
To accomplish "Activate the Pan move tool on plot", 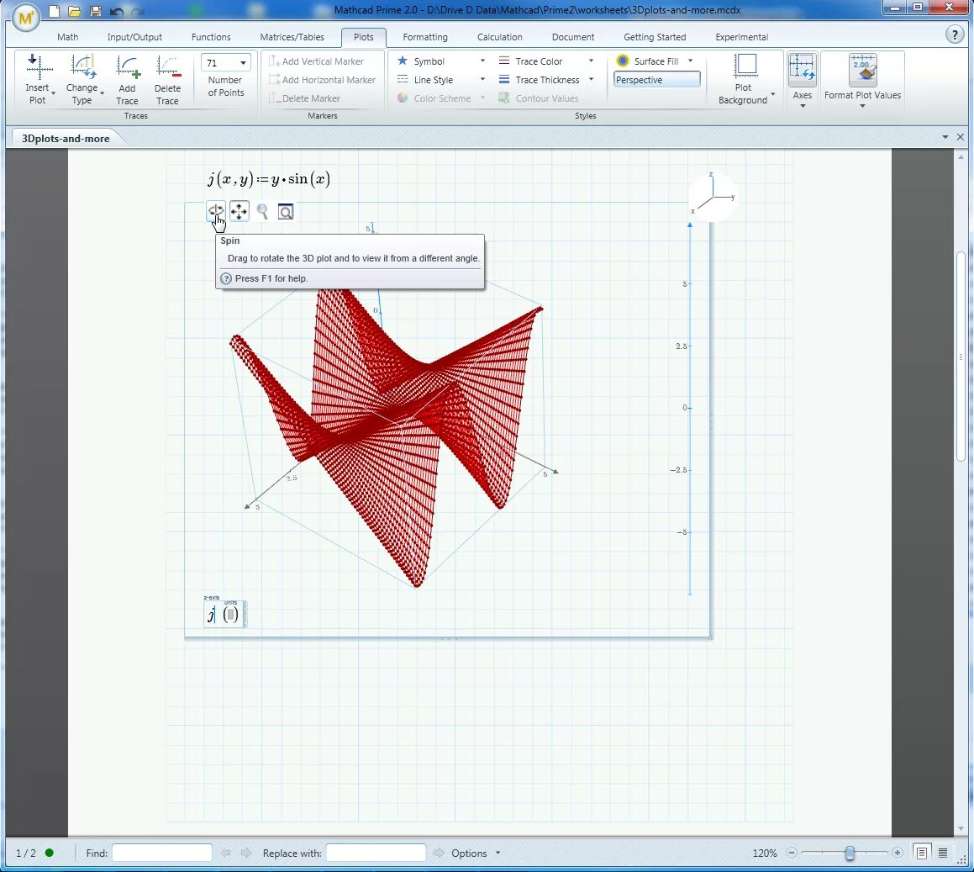I will pyautogui.click(x=240, y=211).
